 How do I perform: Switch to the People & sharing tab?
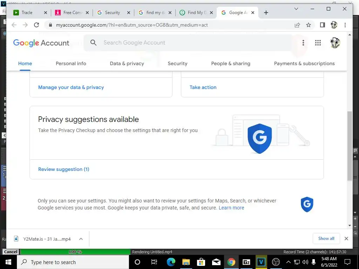tap(231, 64)
